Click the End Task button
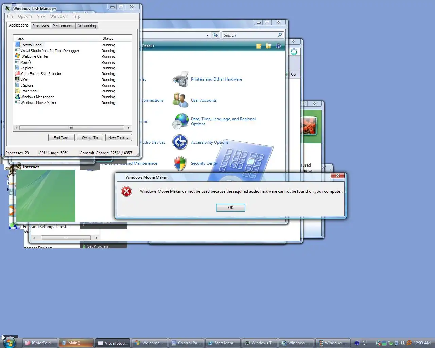 [61, 138]
